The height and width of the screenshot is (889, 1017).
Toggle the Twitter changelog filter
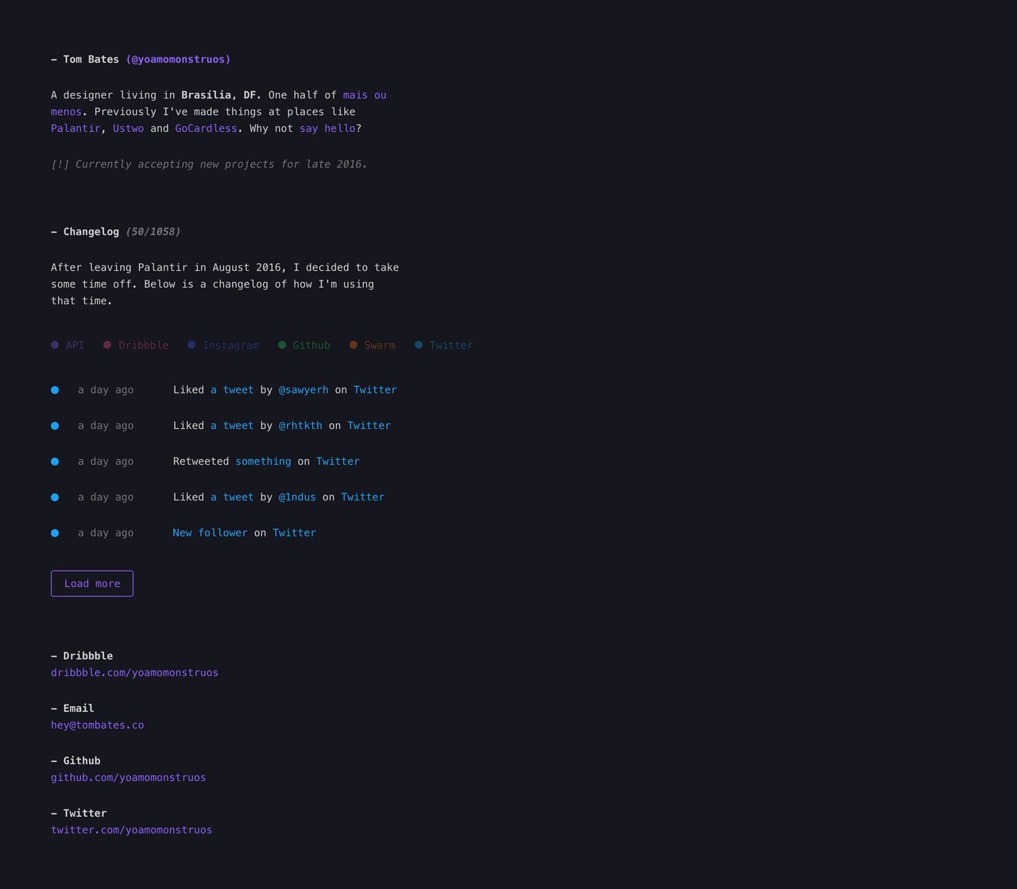pyautogui.click(x=443, y=345)
